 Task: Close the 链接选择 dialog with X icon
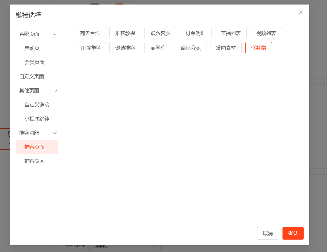301,12
